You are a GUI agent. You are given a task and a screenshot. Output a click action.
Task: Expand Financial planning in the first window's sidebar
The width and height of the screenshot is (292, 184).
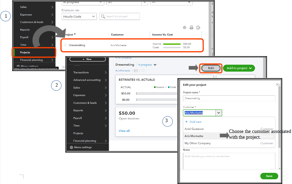tap(52, 60)
